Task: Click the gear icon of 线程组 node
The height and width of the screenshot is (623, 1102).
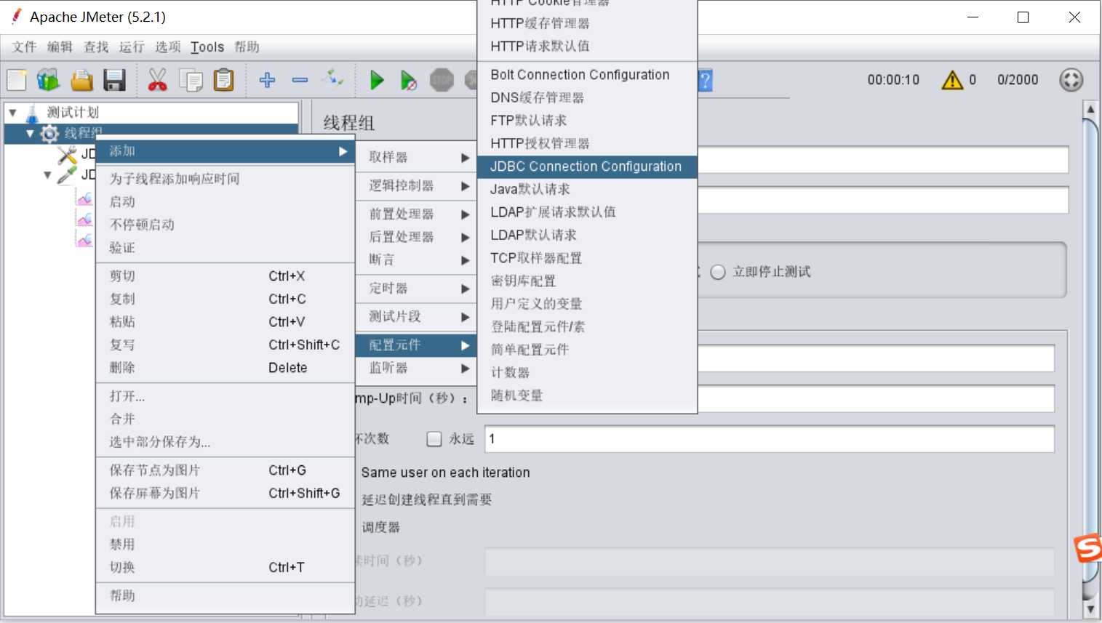Action: coord(49,134)
